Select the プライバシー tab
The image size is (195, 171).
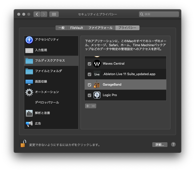[x=127, y=28]
